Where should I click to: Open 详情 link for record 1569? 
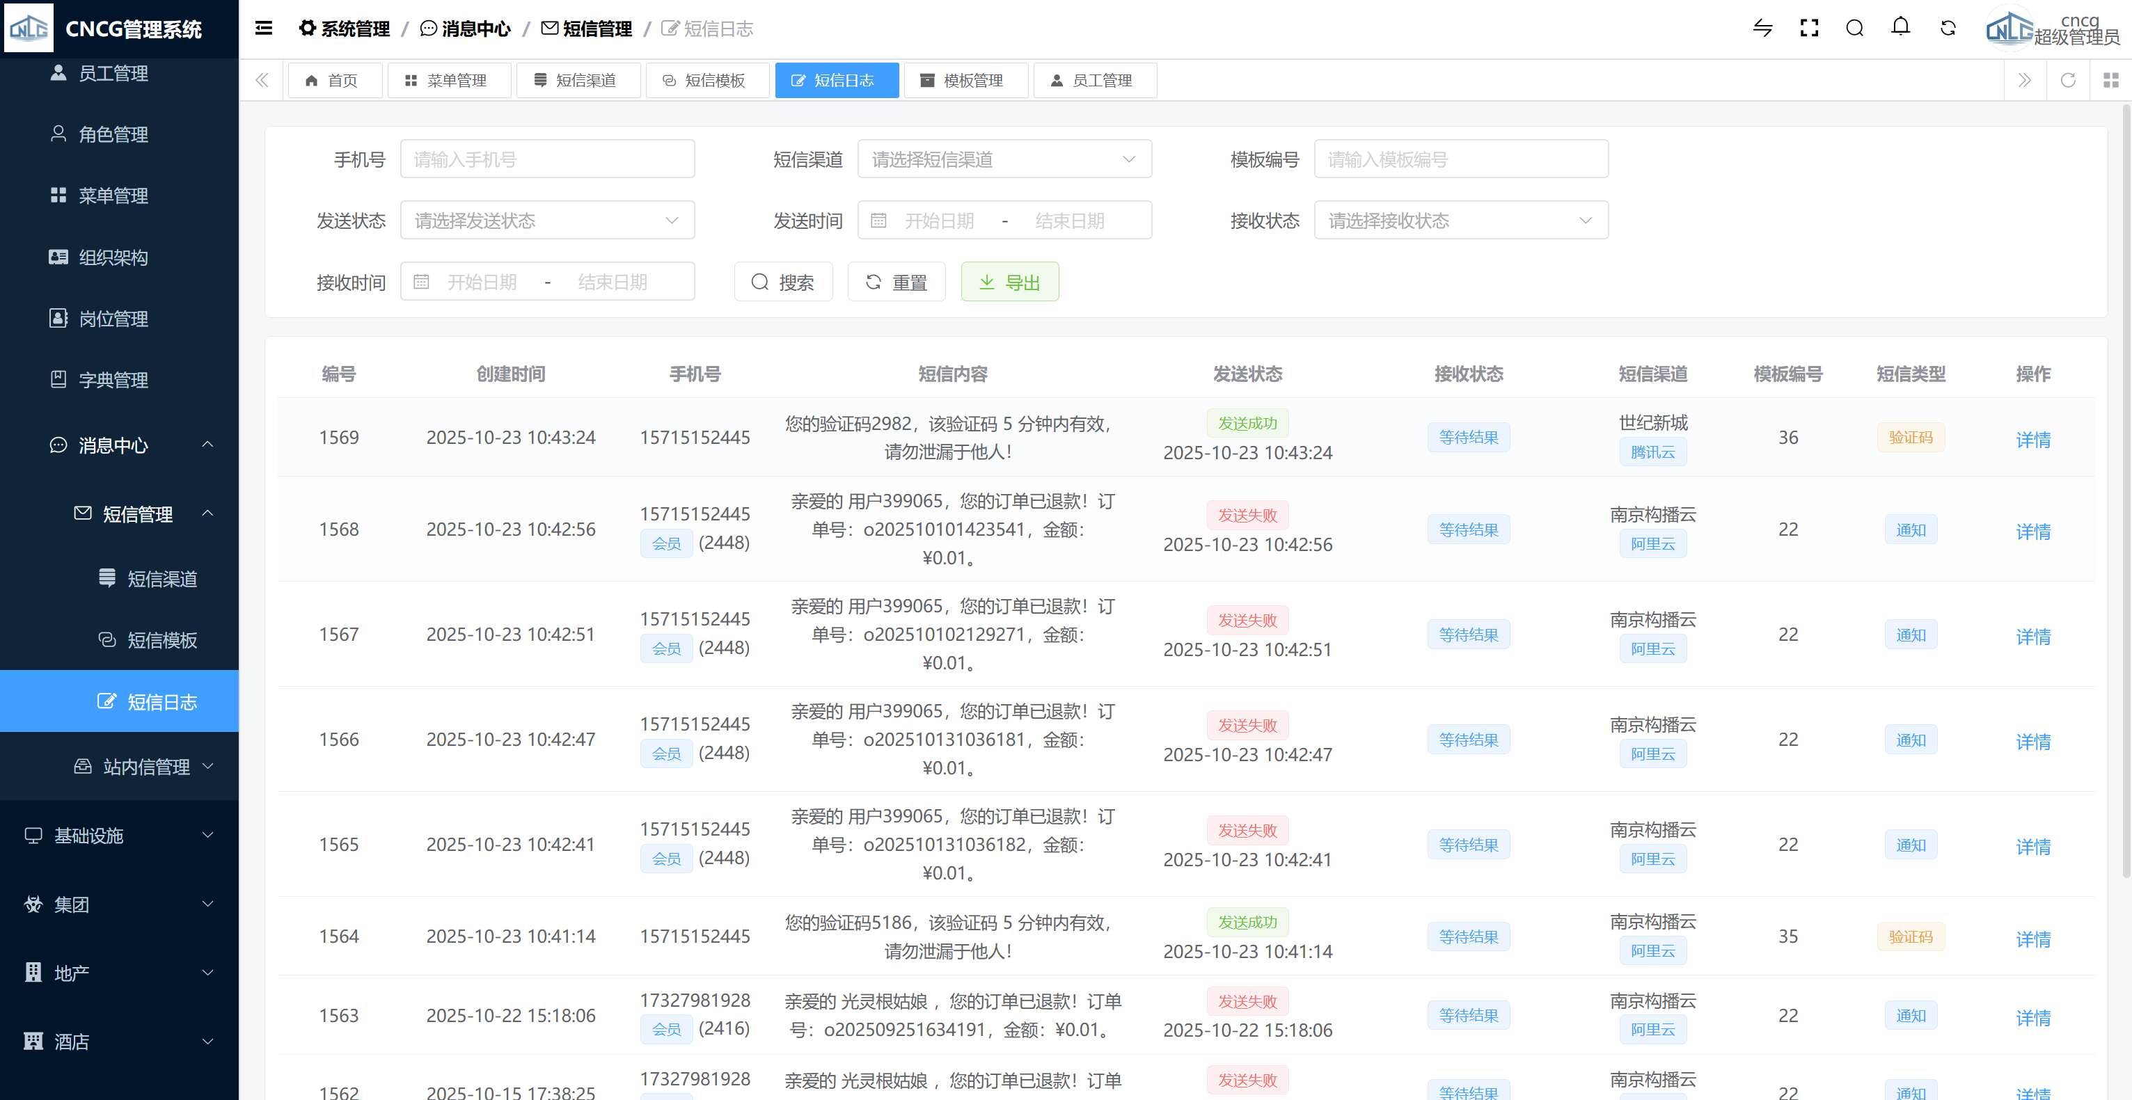[x=2032, y=439]
